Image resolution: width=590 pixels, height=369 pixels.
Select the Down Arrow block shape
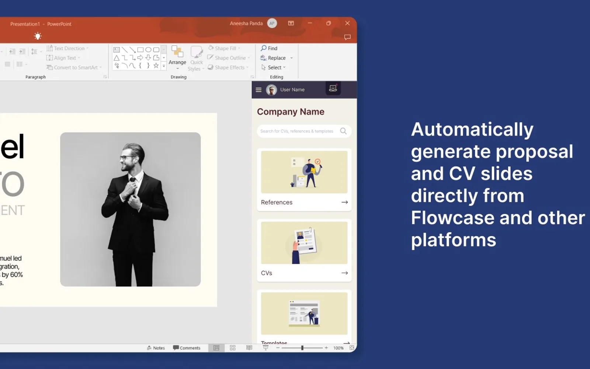pos(148,58)
